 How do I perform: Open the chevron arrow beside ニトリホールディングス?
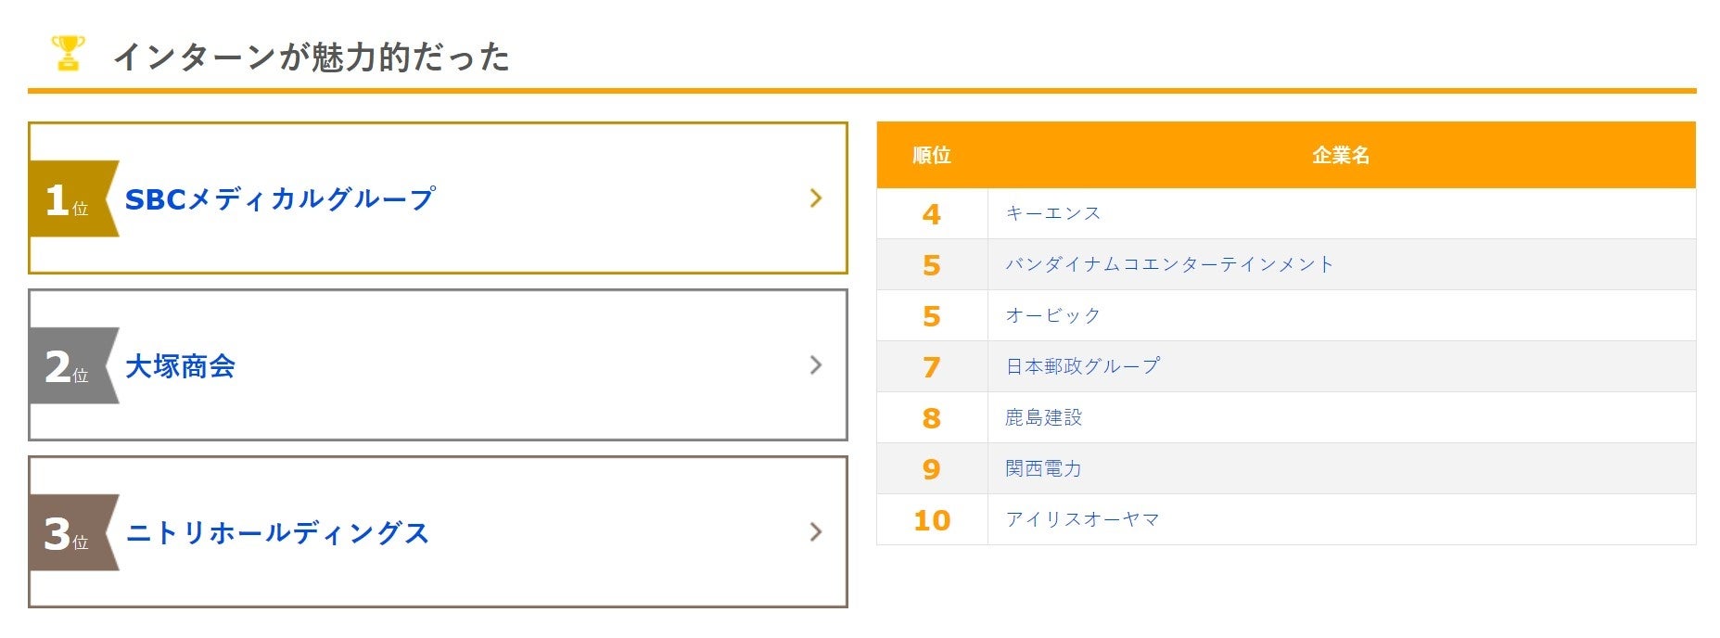pyautogui.click(x=816, y=532)
